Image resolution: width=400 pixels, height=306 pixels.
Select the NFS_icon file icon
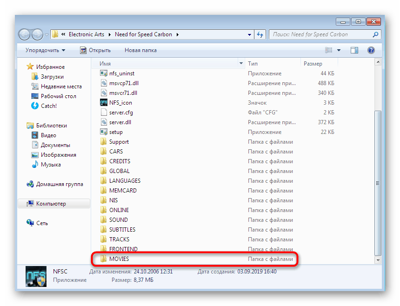[104, 102]
